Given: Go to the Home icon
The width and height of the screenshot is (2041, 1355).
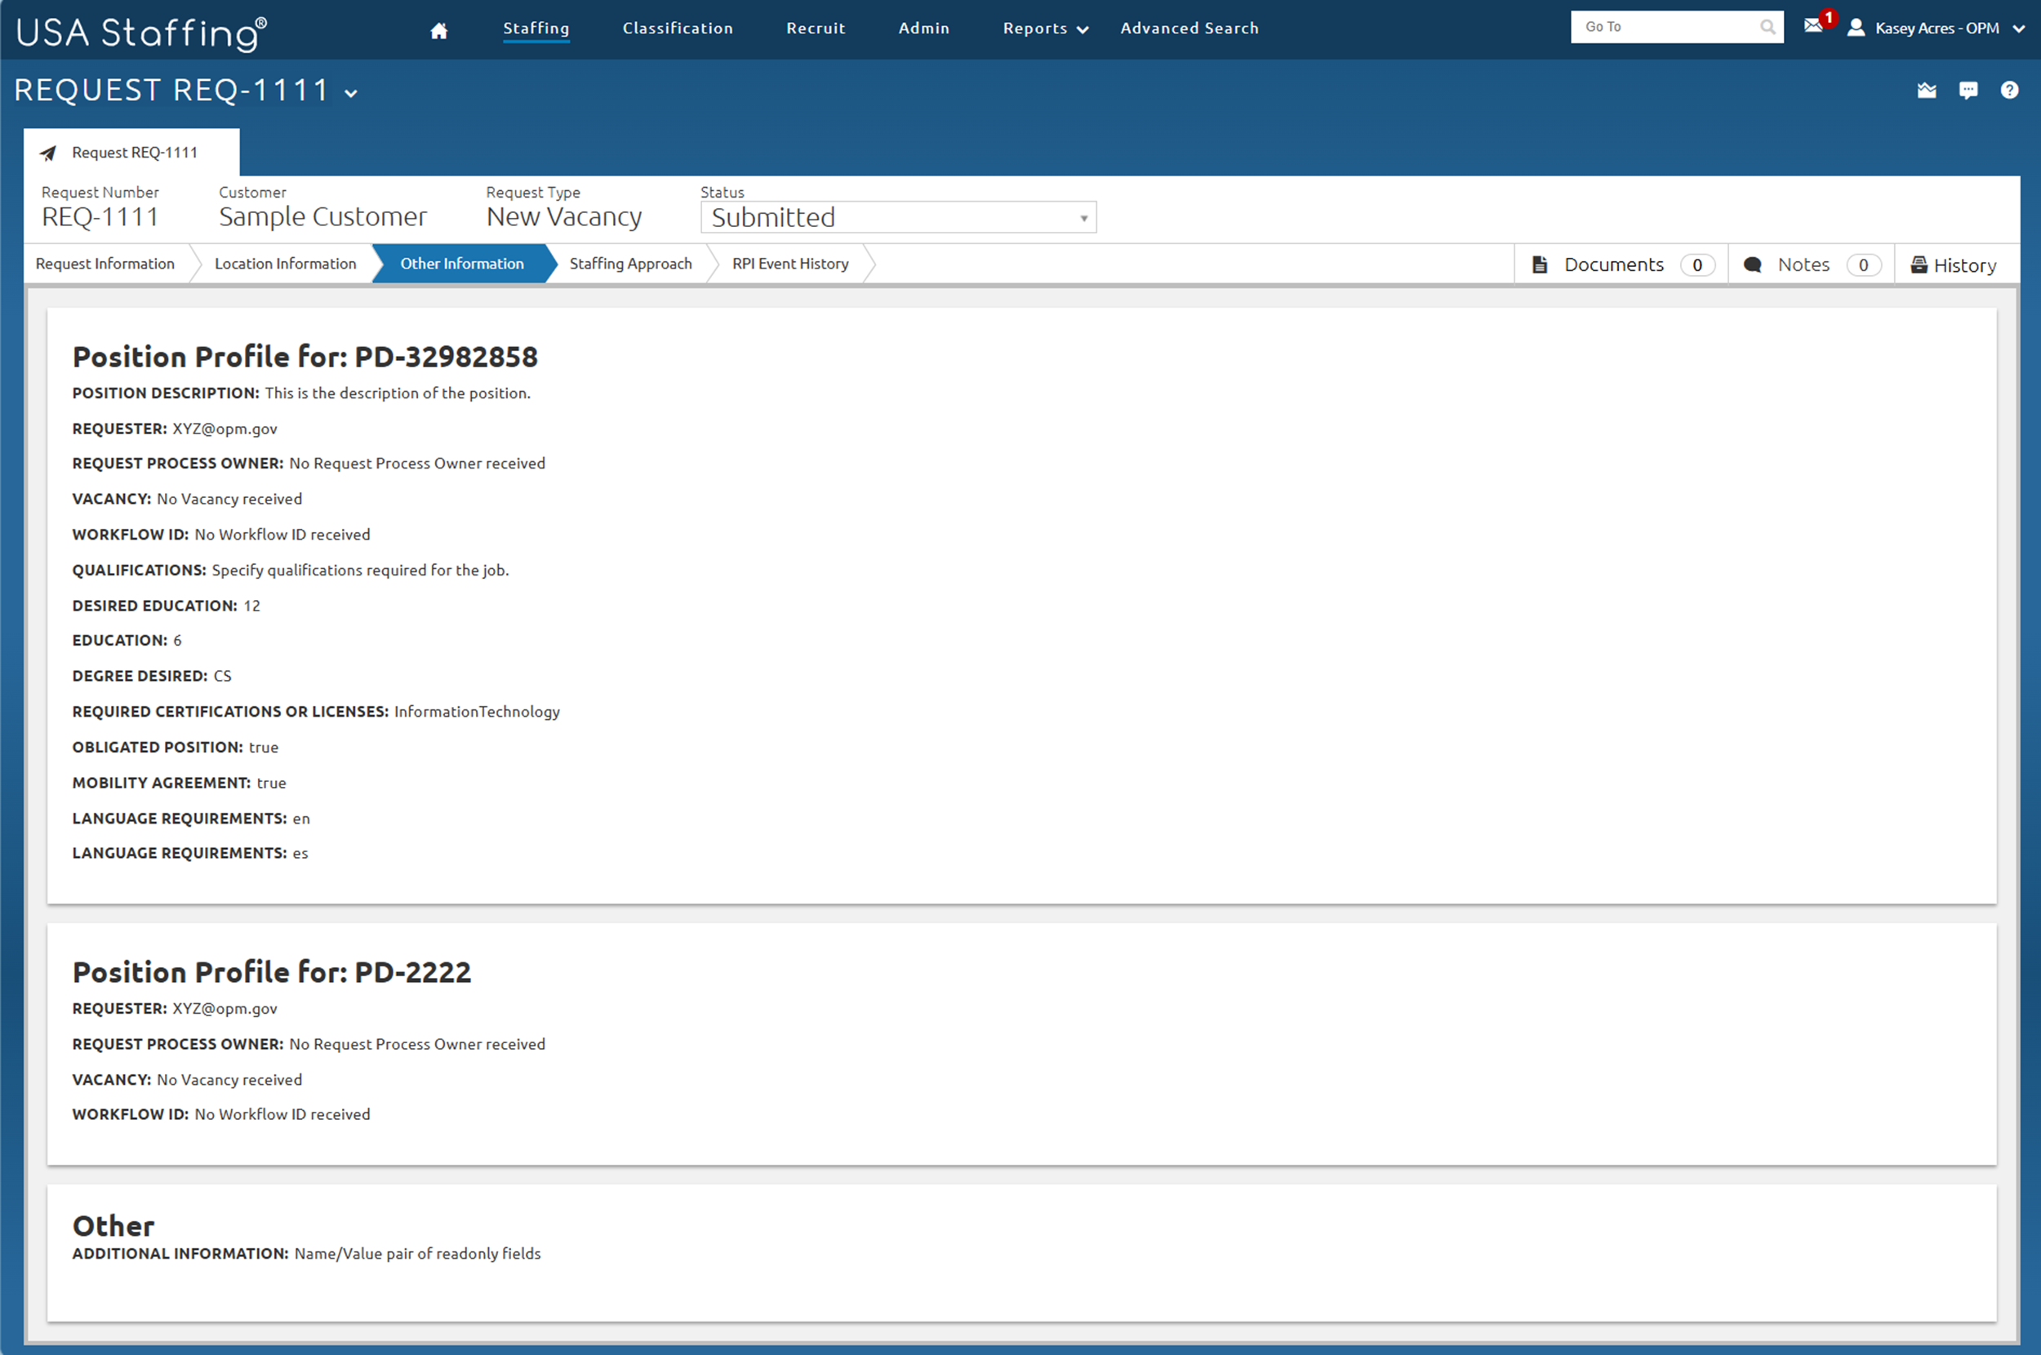Looking at the screenshot, I should point(439,30).
